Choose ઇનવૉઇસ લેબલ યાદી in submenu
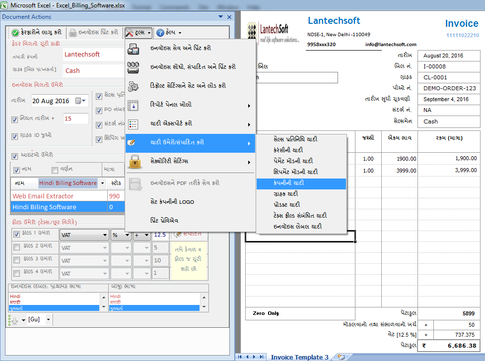This screenshot has width=485, height=361. [x=301, y=226]
